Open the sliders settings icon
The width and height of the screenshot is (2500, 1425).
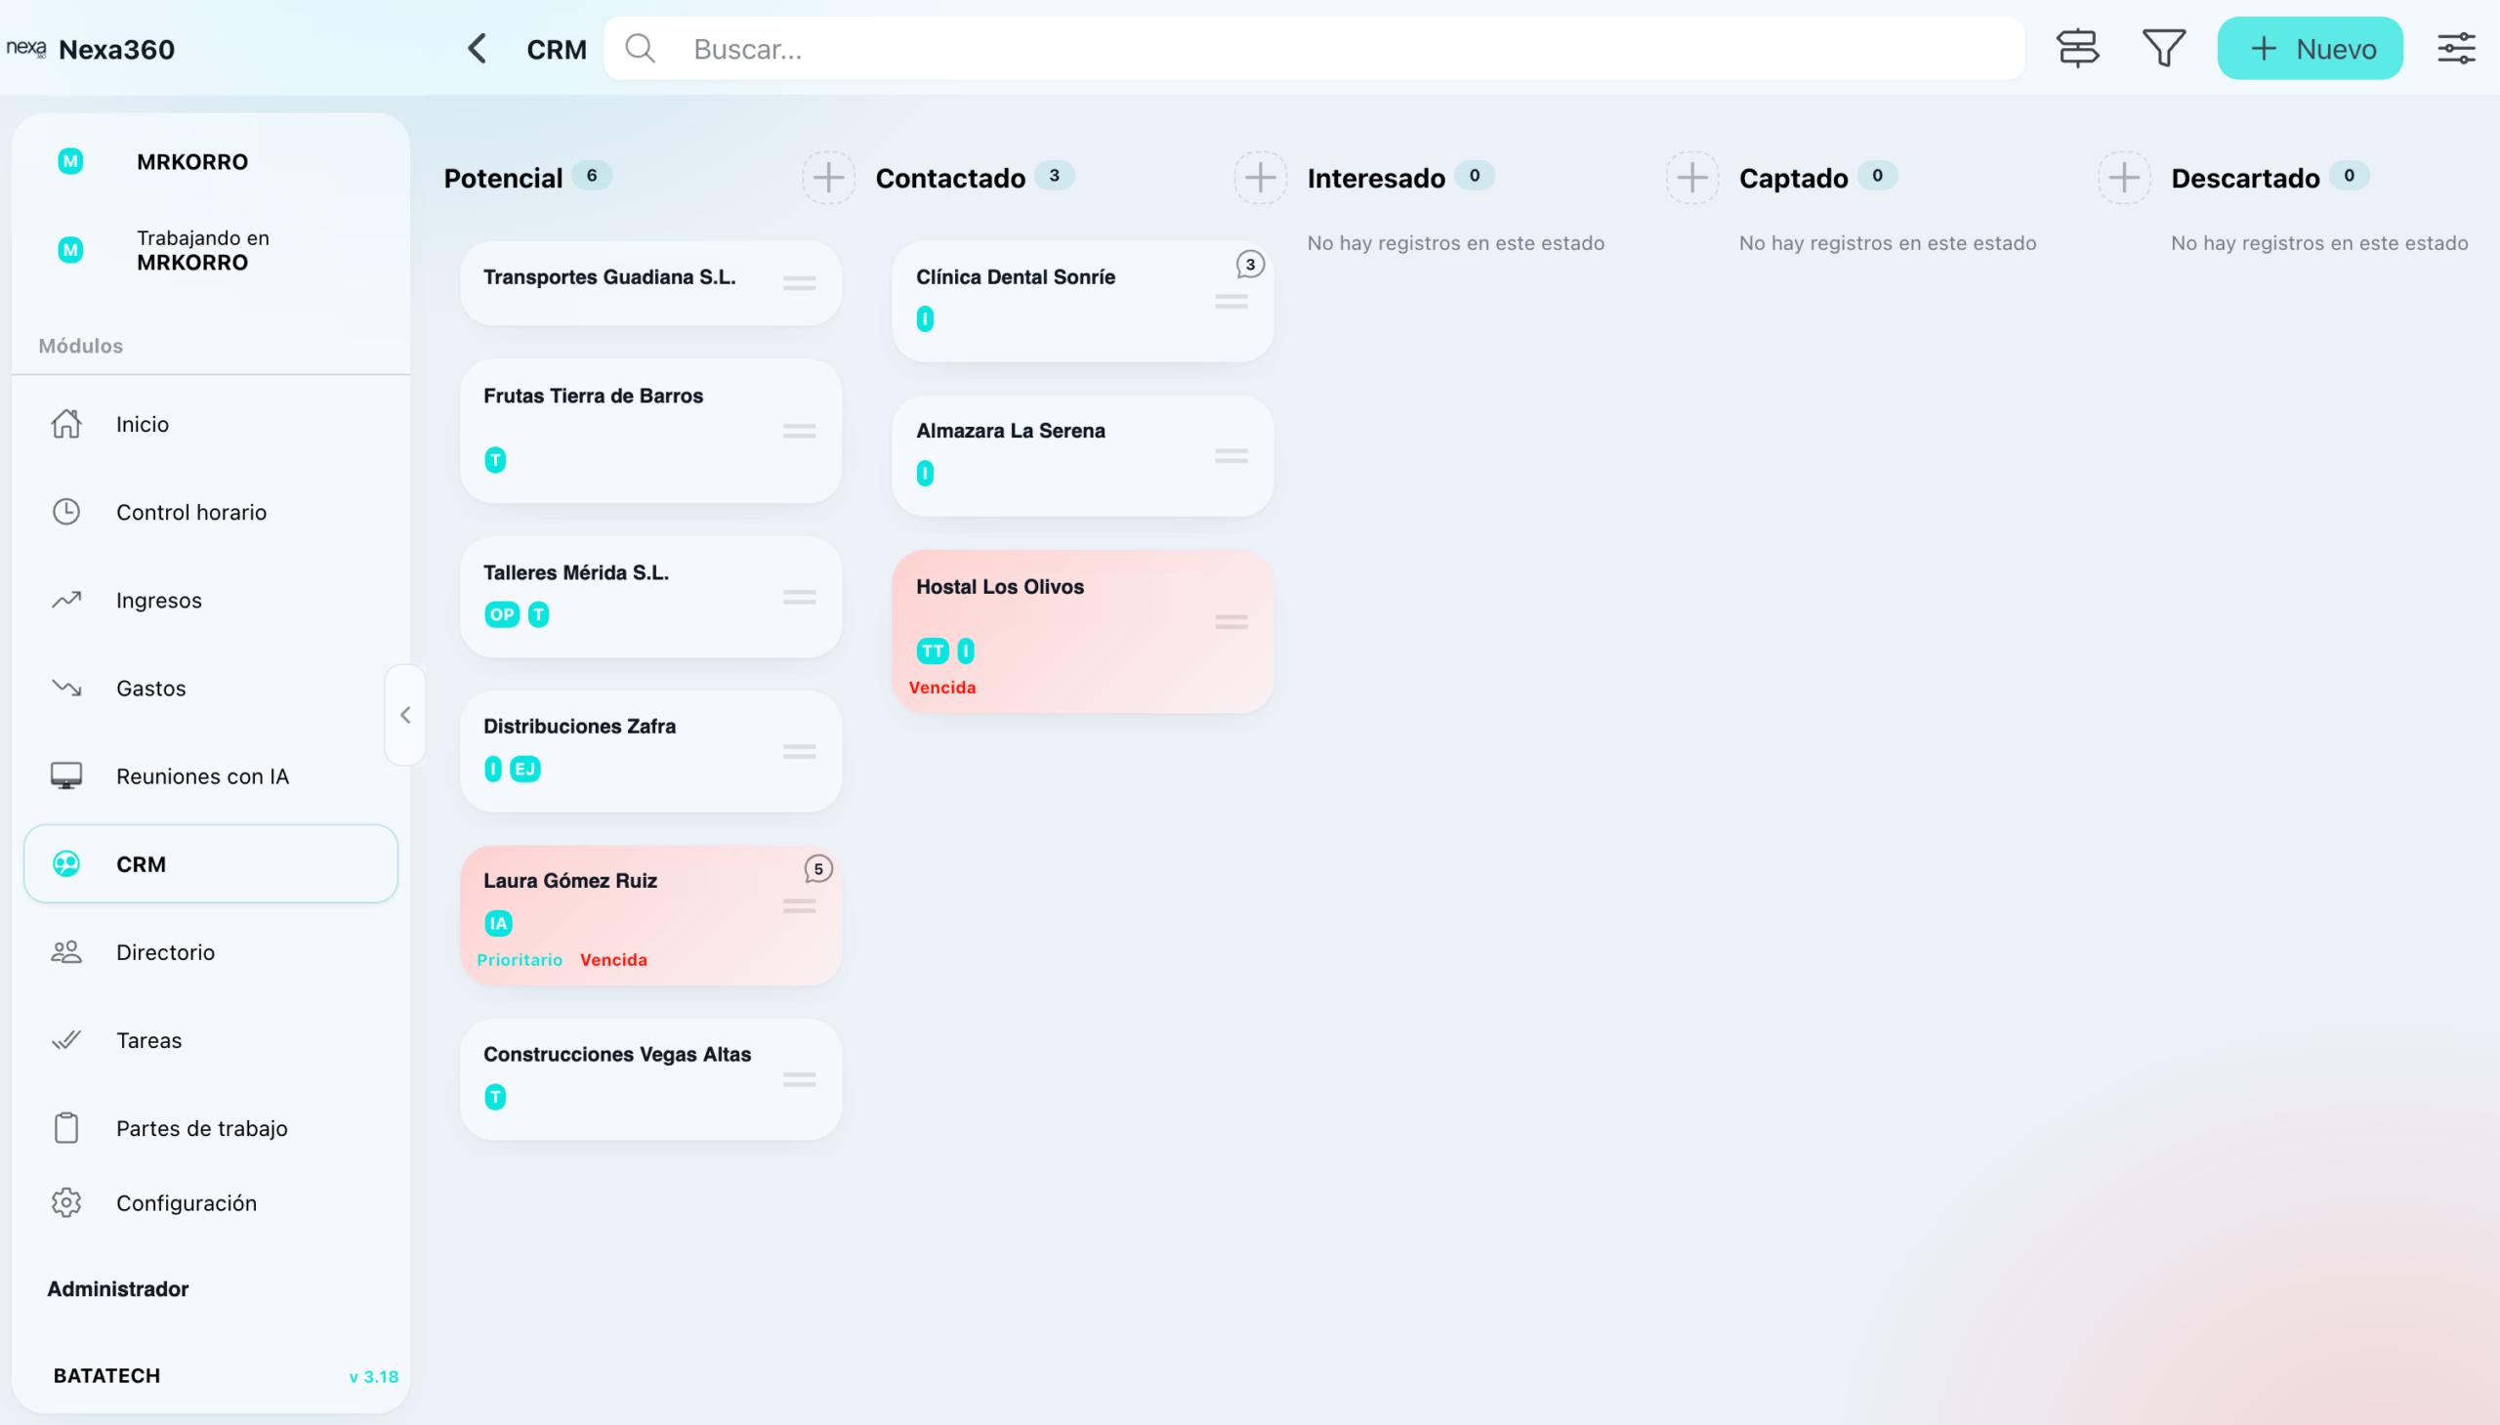tap(2456, 48)
